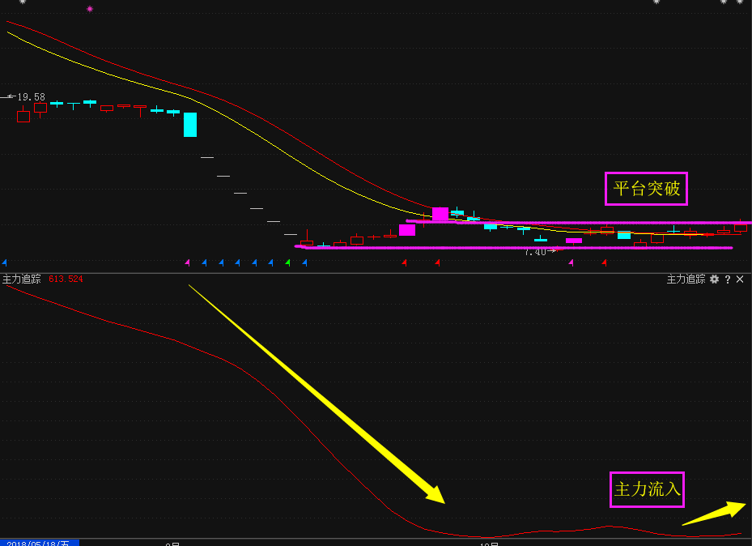This screenshot has width=752, height=546.
Task: Click the first red arrow signal marker
Action: (405, 262)
